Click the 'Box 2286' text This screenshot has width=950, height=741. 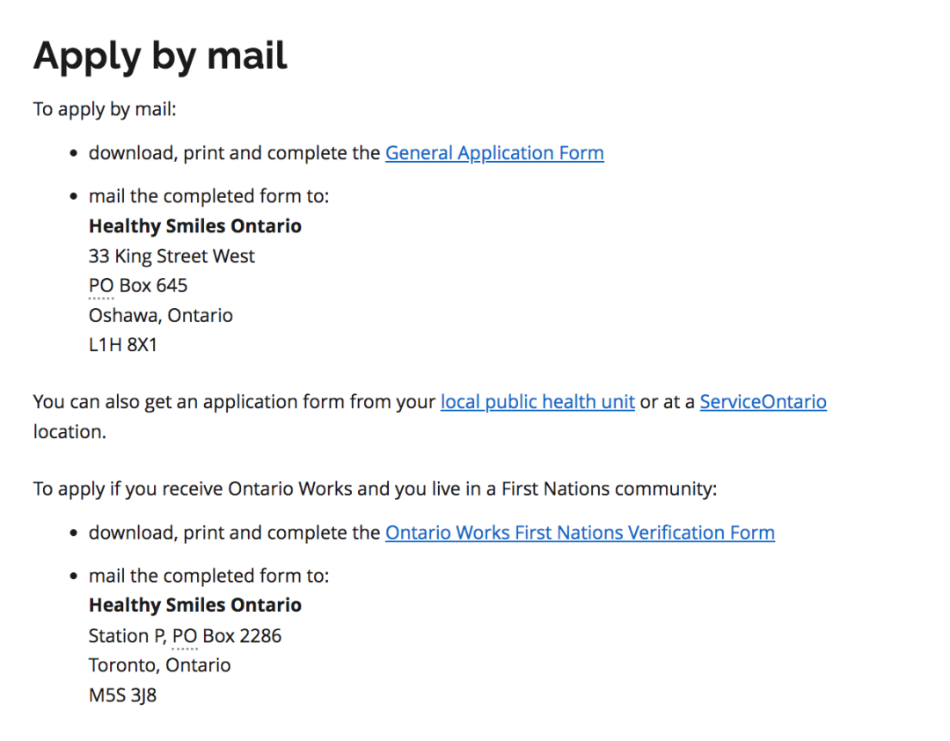click(x=243, y=636)
